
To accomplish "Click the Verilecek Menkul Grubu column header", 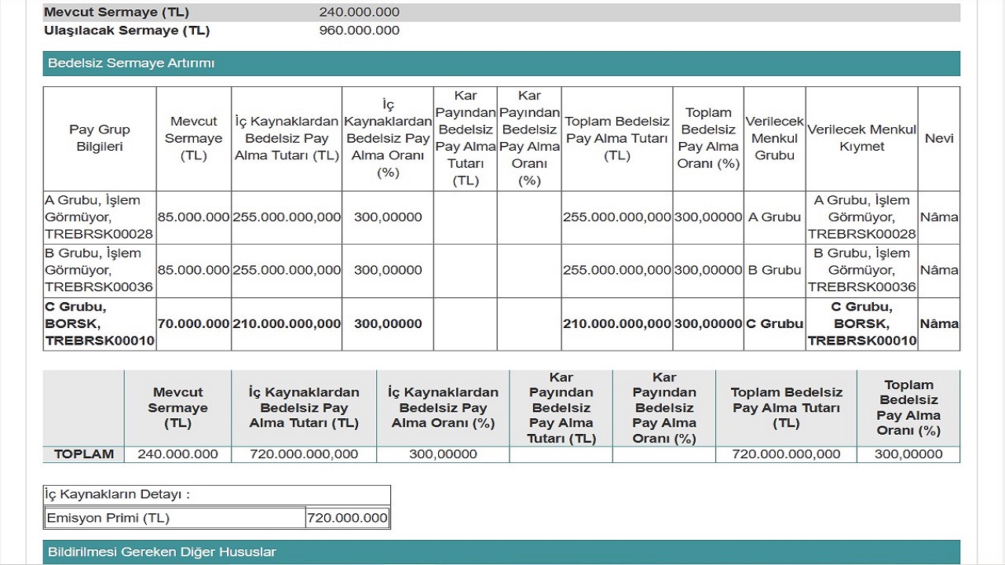I will click(x=774, y=138).
